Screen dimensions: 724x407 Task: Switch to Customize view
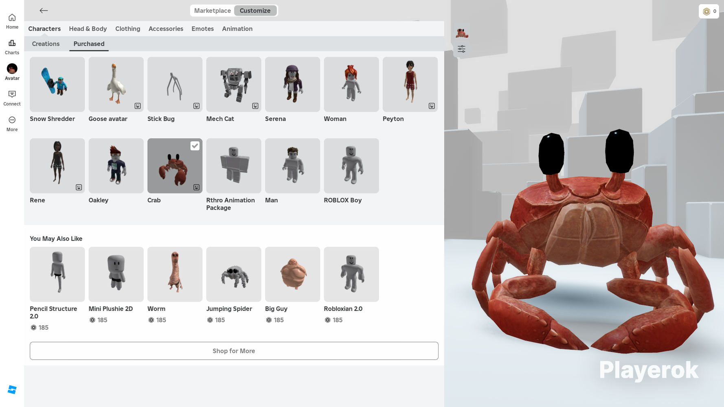(255, 11)
